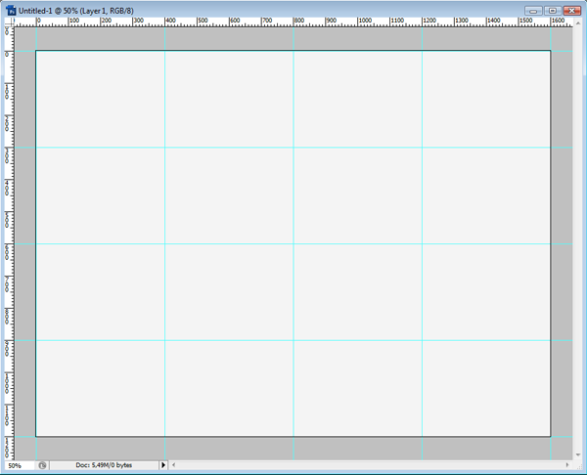587x475 pixels.
Task: Open the status bar info arrow menu
Action: click(163, 465)
